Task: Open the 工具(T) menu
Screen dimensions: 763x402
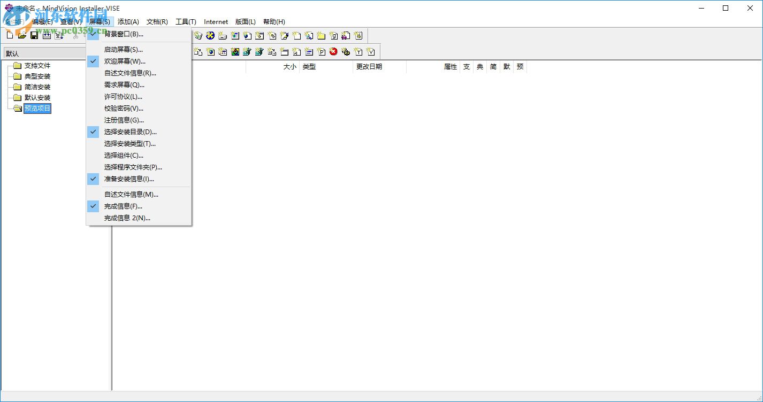Action: [x=186, y=22]
